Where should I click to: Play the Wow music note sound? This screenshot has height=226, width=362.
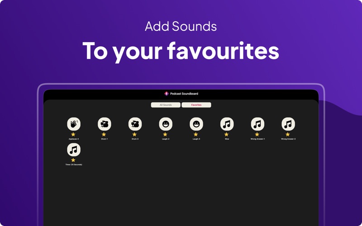pos(227,124)
